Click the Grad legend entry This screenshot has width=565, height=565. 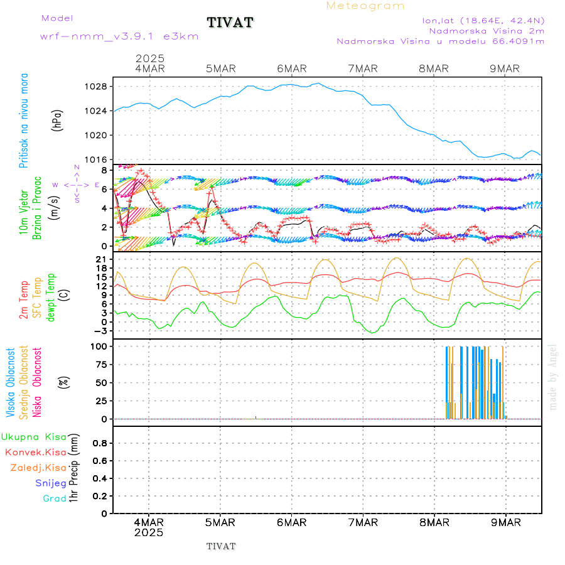54,498
